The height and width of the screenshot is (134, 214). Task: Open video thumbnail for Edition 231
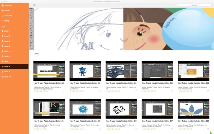pyautogui.click(x=121, y=71)
